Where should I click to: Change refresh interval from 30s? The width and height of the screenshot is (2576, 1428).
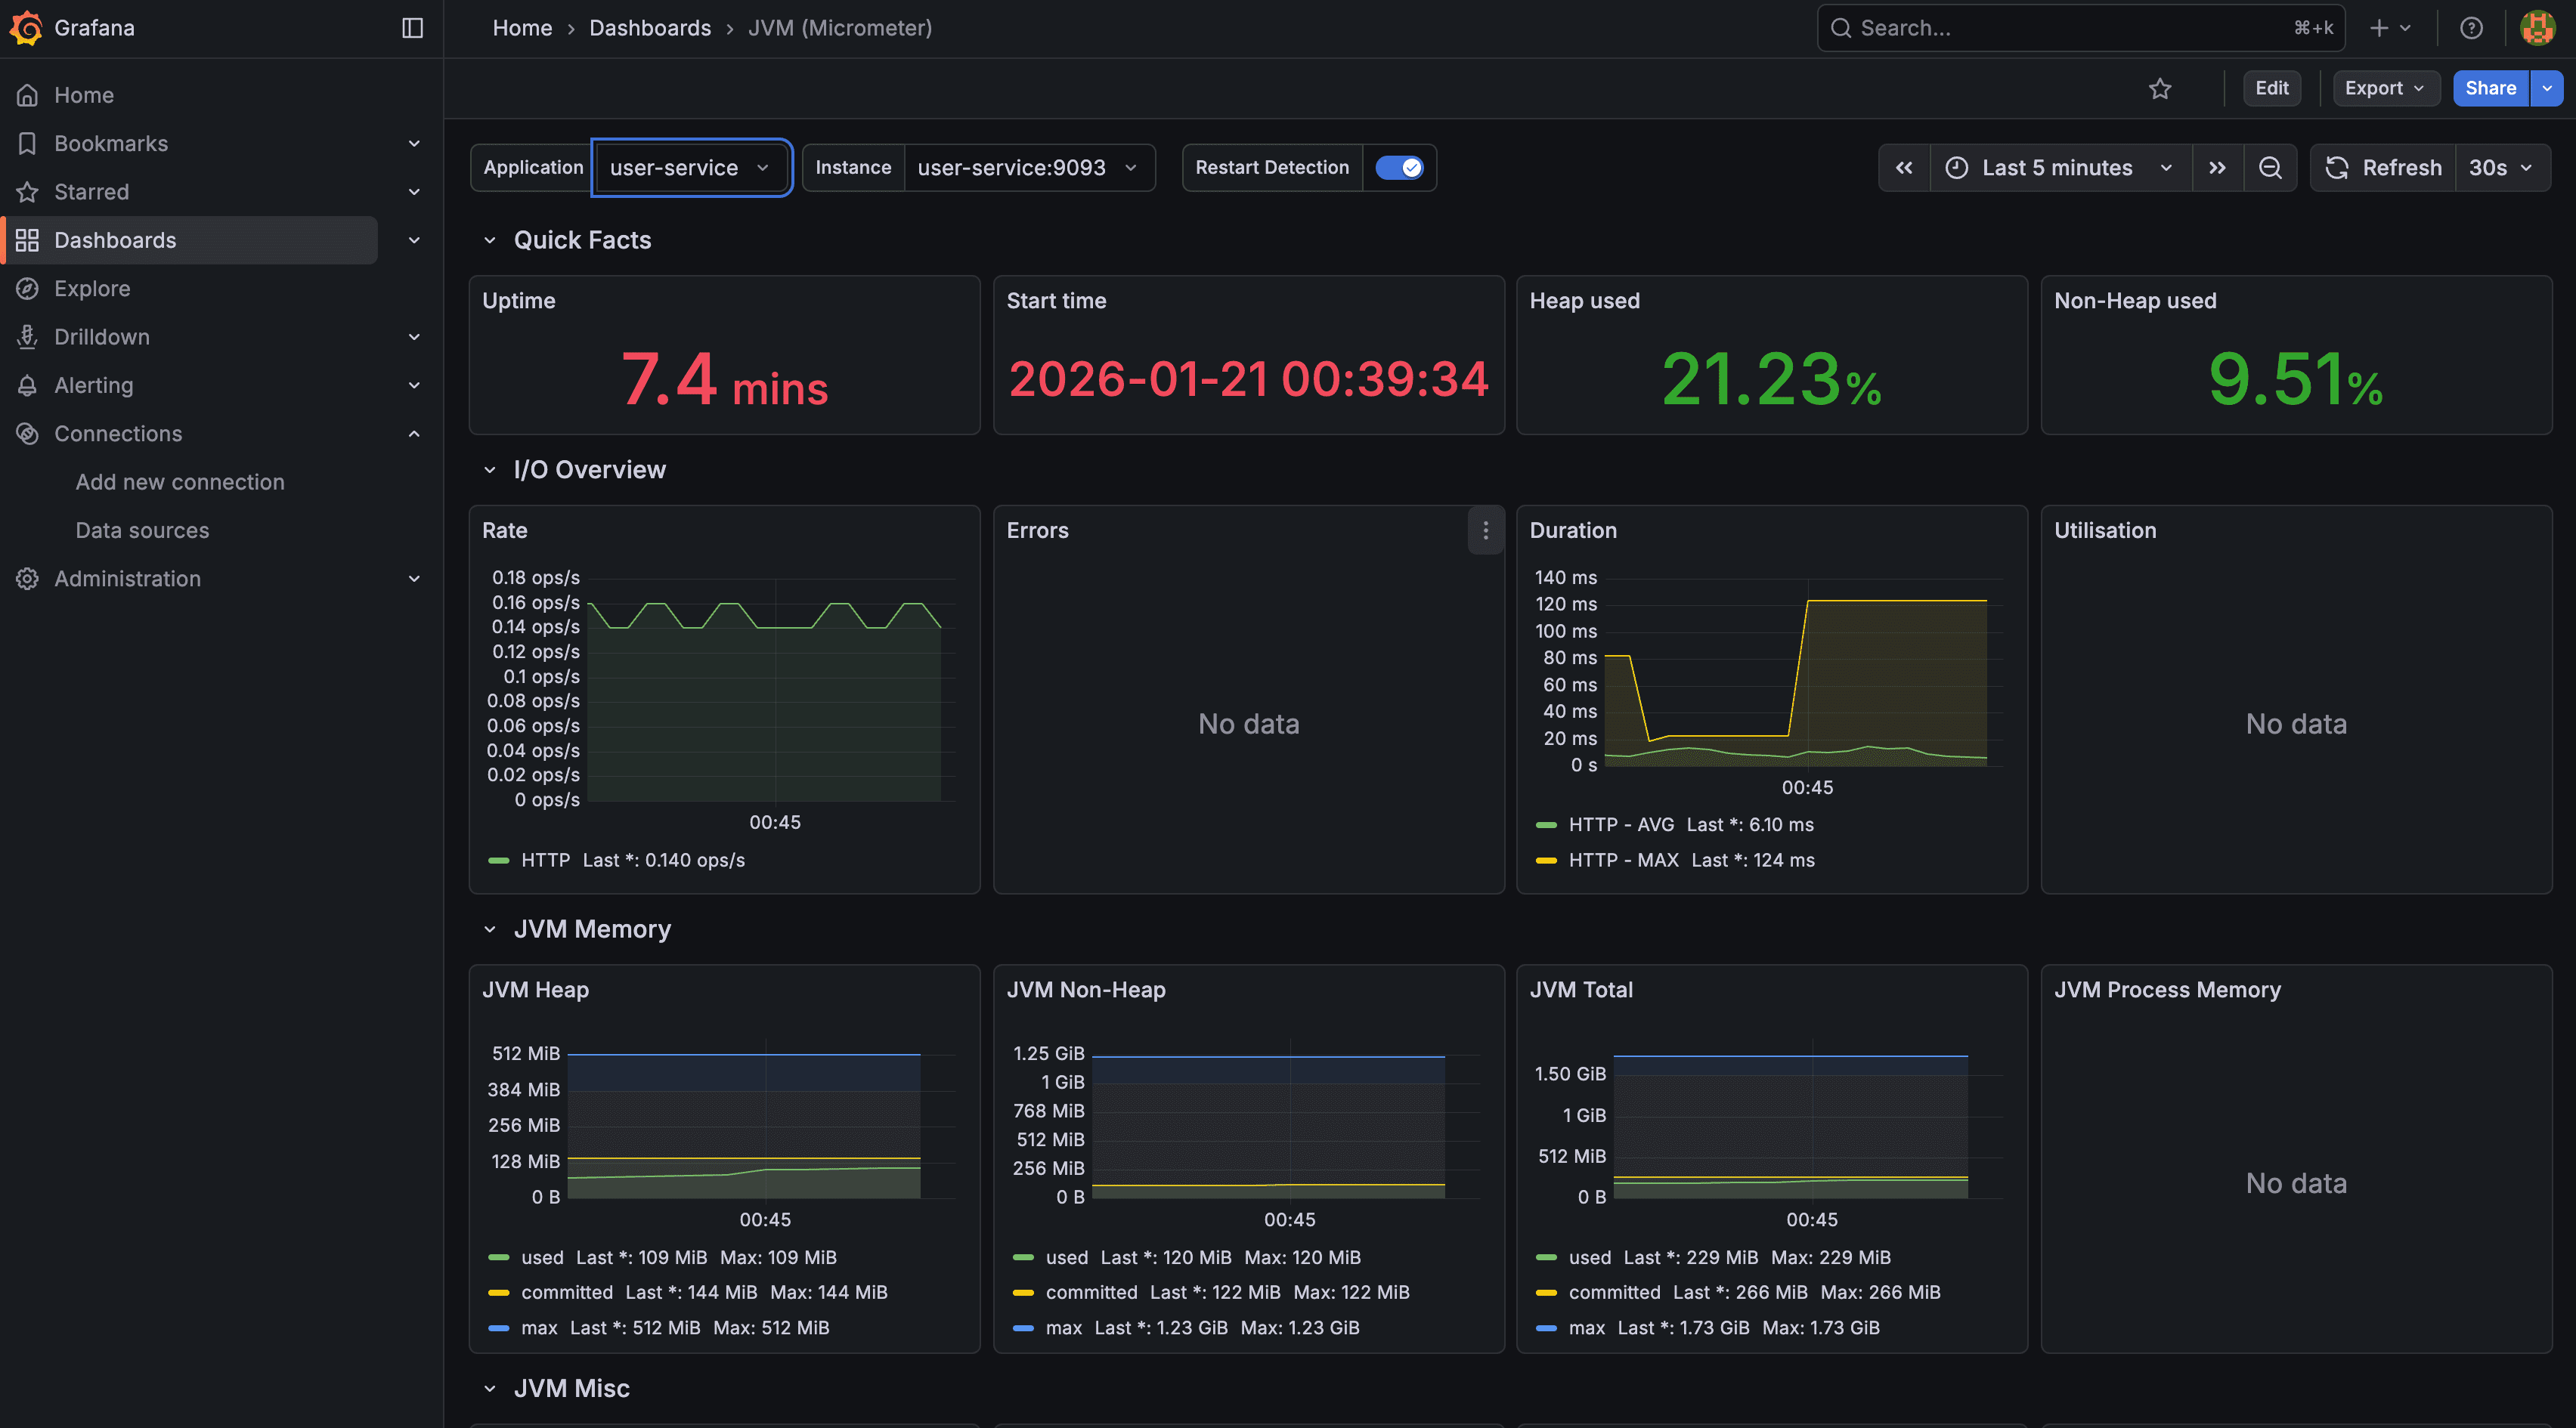[2498, 168]
